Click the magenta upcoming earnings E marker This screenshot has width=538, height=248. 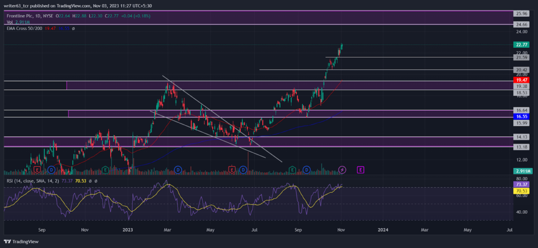coord(360,170)
